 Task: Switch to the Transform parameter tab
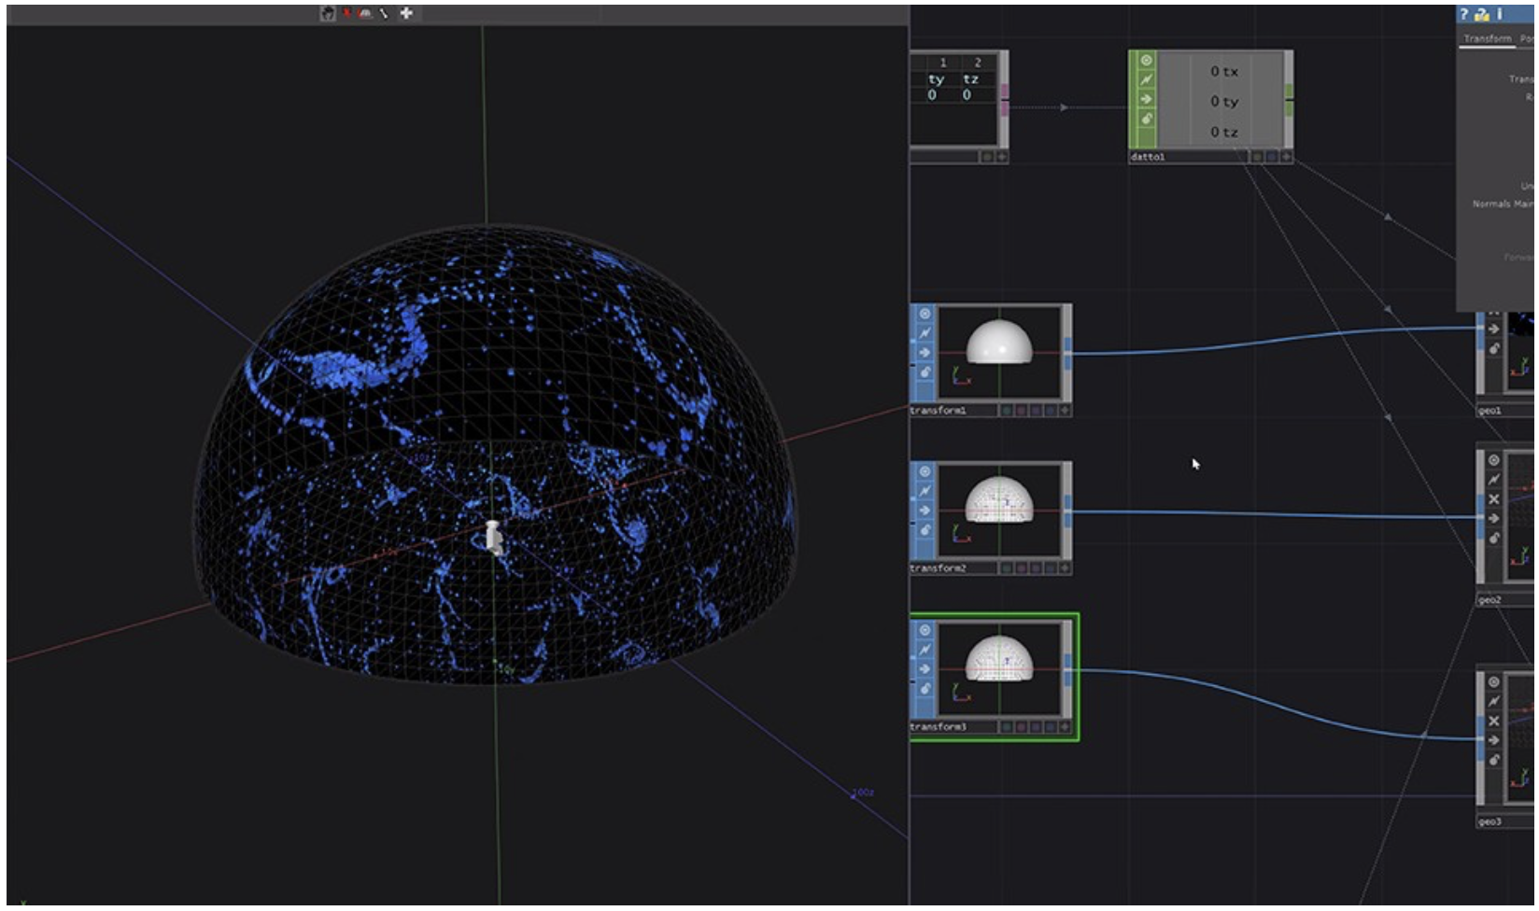tap(1487, 38)
